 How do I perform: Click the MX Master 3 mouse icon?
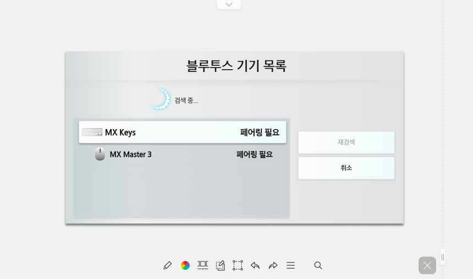point(100,154)
